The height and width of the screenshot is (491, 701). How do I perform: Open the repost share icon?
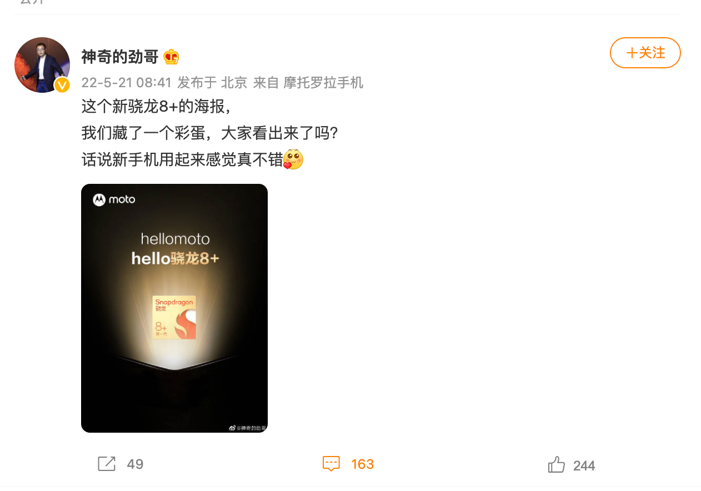tap(107, 464)
